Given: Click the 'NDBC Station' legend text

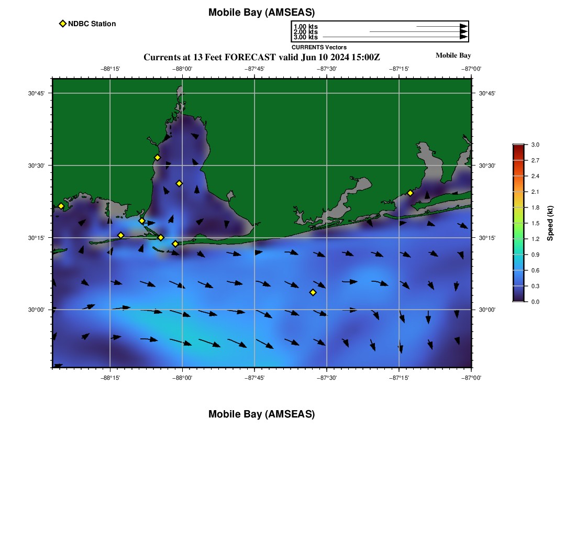Looking at the screenshot, I should tap(92, 24).
